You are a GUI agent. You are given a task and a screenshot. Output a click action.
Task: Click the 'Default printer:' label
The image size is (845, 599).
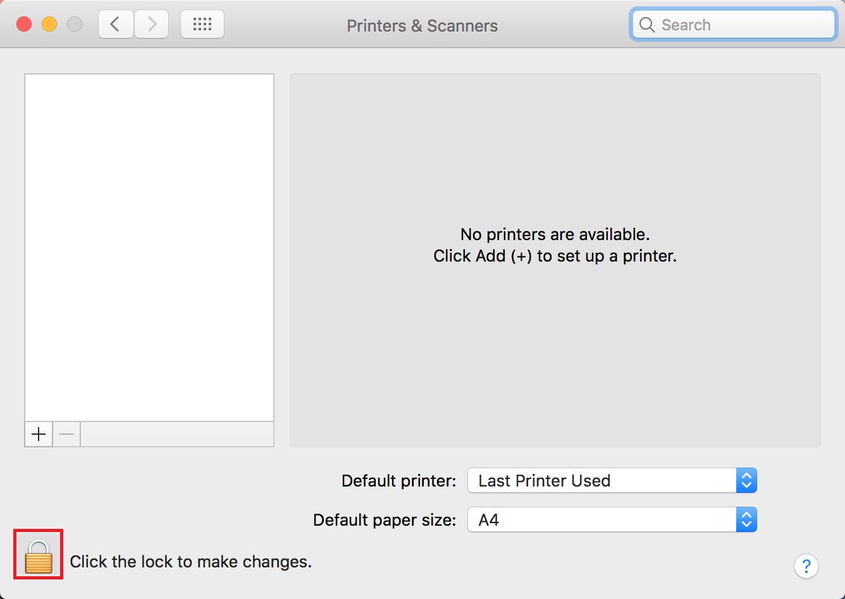(398, 481)
